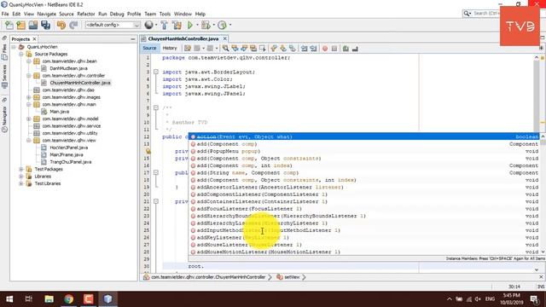Open MainJFrame.java in Projects tree
The height and width of the screenshot is (307, 546).
coord(67,154)
